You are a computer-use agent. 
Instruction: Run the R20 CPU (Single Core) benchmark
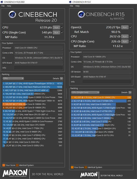56,32
